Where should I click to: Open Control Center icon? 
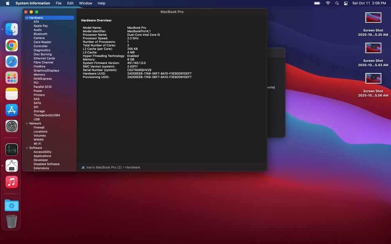346,3
